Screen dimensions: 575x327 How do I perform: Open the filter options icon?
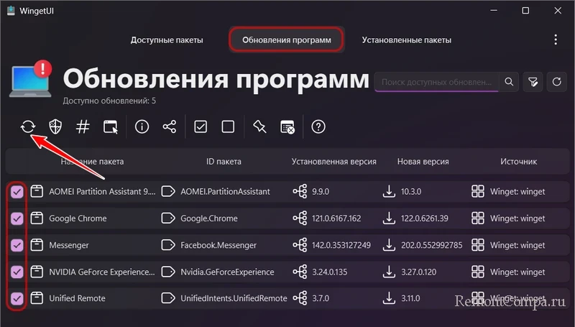click(x=533, y=82)
